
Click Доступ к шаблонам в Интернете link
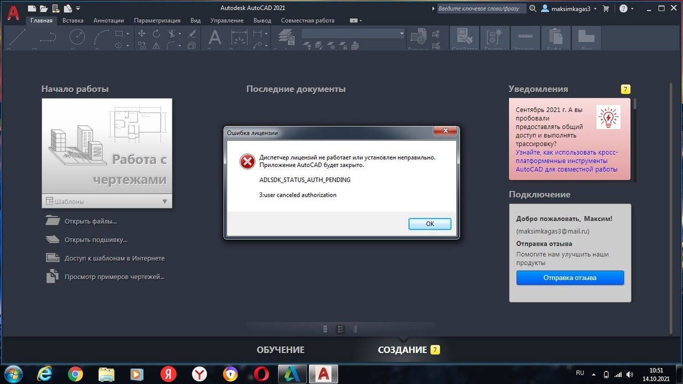pos(115,258)
